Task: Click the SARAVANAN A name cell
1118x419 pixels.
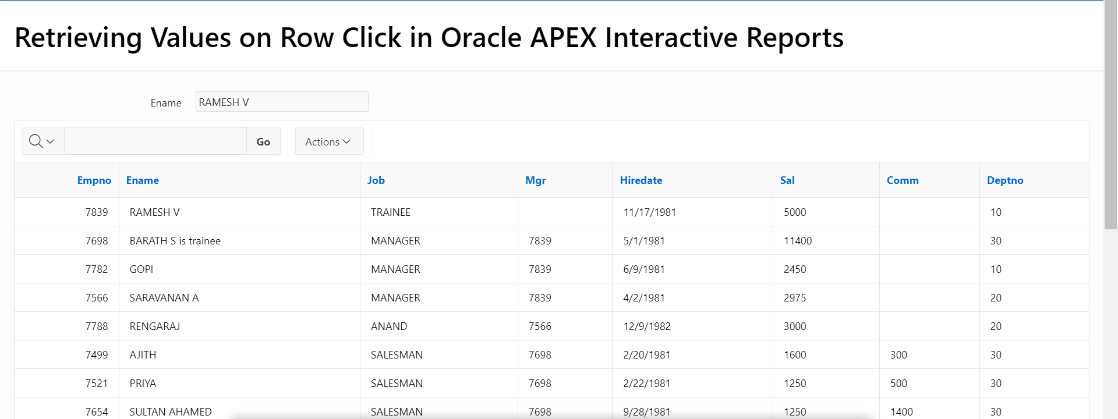Action: (239, 298)
